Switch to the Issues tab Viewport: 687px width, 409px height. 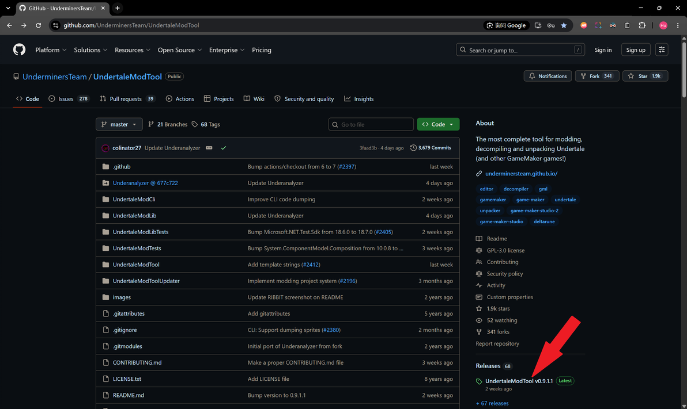coord(69,99)
